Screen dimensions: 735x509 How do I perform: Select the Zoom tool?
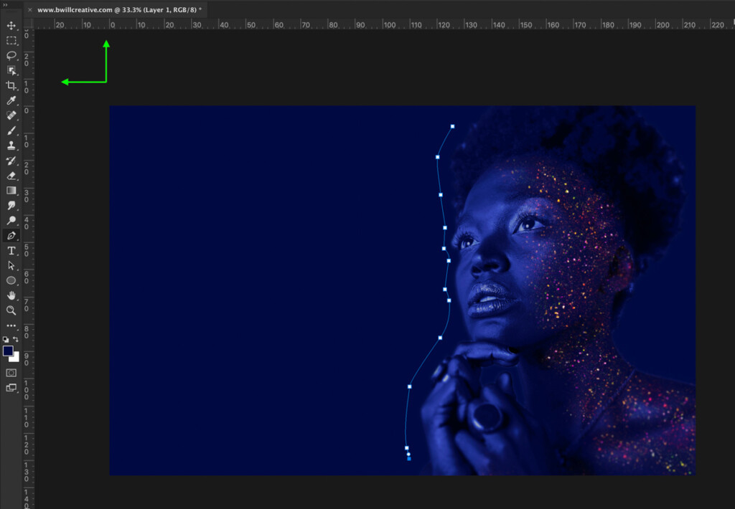11,310
